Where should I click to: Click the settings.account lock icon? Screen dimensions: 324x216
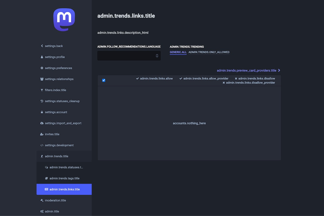[42, 112]
